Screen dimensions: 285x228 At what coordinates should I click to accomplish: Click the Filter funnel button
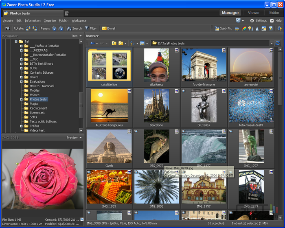click(x=91, y=28)
